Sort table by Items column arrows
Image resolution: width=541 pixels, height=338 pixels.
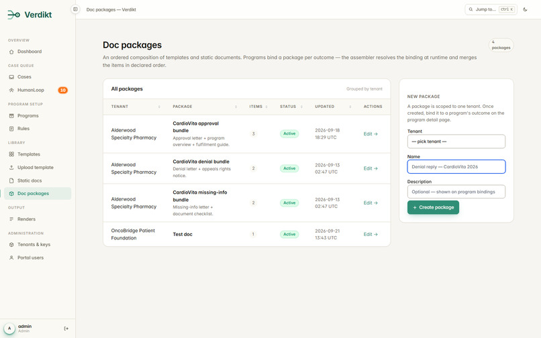(x=266, y=107)
